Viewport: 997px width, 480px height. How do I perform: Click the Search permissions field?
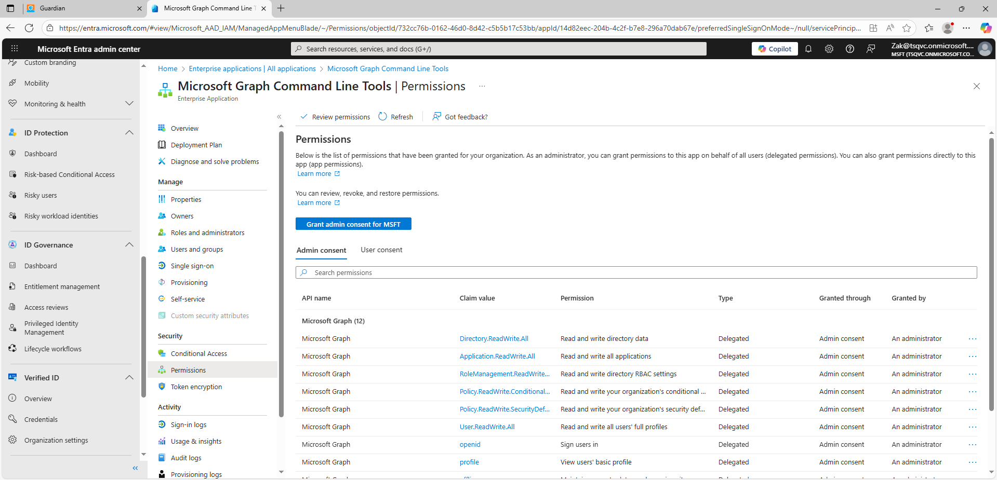click(x=636, y=272)
